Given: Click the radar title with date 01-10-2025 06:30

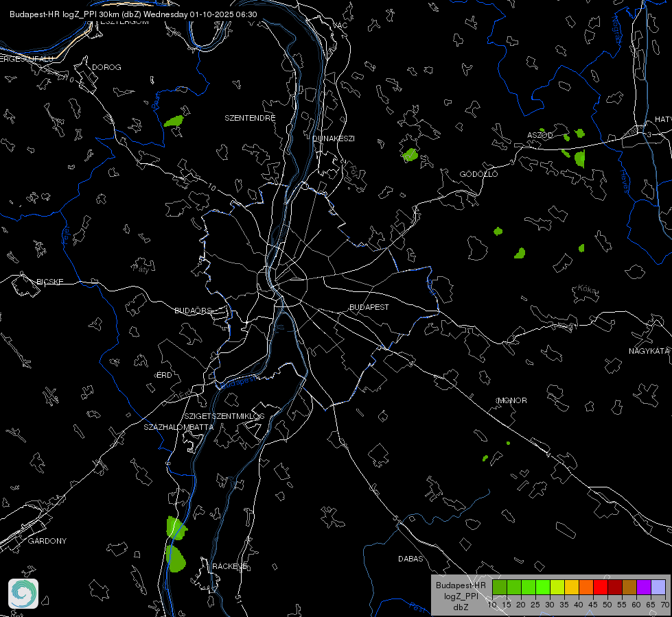Looking at the screenshot, I should (133, 14).
